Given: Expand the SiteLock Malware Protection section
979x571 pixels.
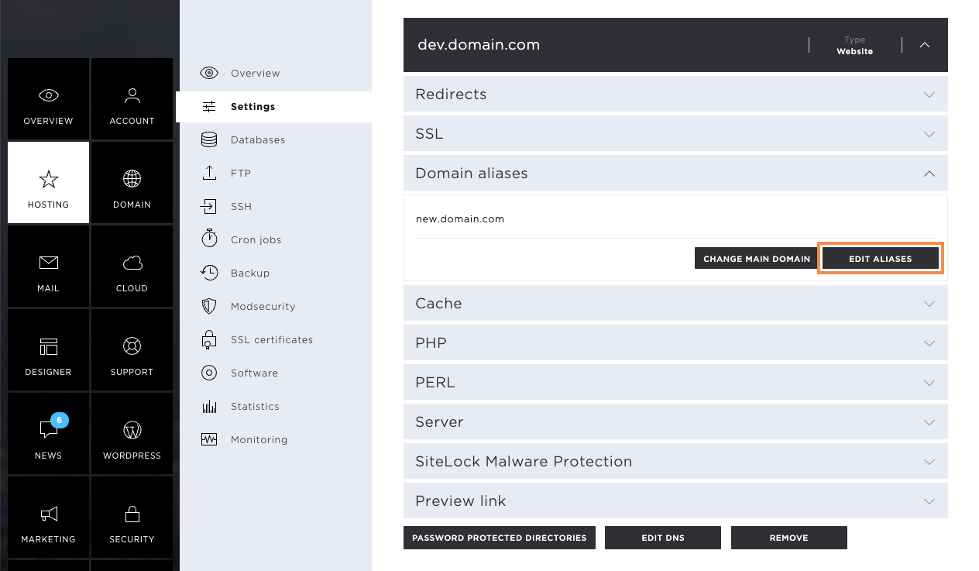Looking at the screenshot, I should (x=675, y=461).
